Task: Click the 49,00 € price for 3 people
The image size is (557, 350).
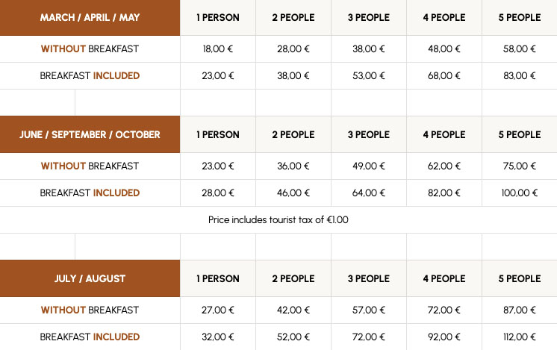Action: (x=369, y=166)
